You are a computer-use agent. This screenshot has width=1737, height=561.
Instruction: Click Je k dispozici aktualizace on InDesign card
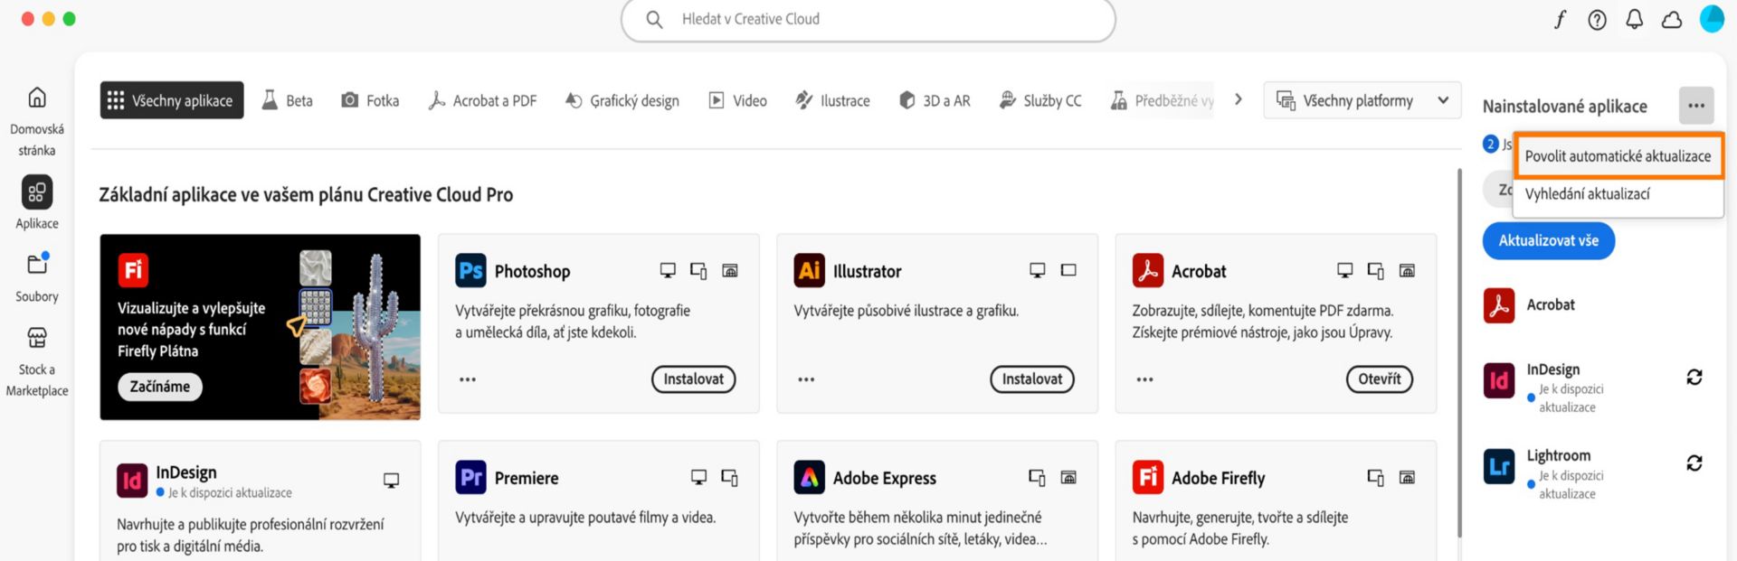(x=230, y=493)
